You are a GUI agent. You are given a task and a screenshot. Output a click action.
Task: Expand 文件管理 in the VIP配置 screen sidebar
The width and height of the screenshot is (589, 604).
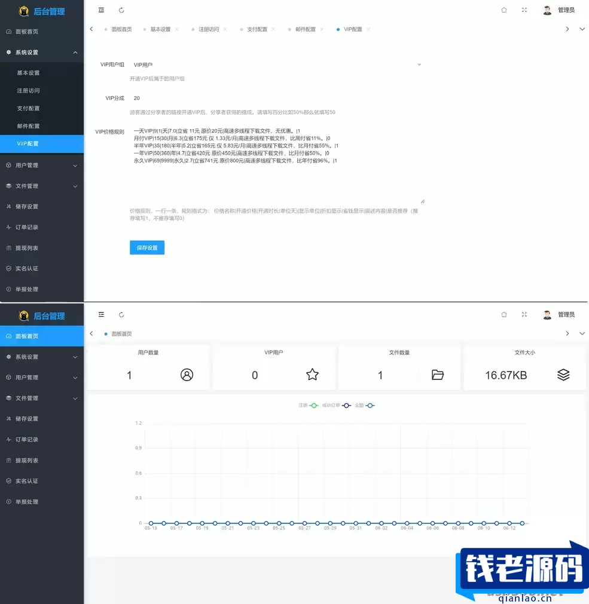point(42,186)
